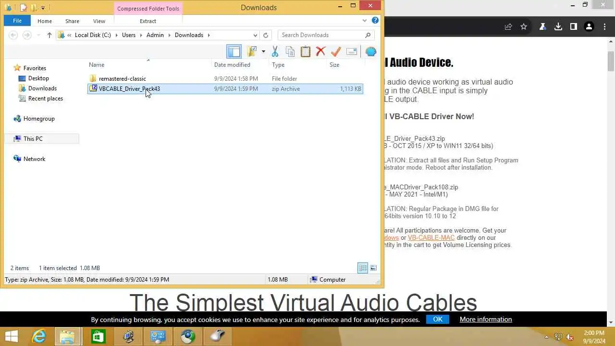Open More information cookie link
The width and height of the screenshot is (615, 346).
click(x=486, y=319)
